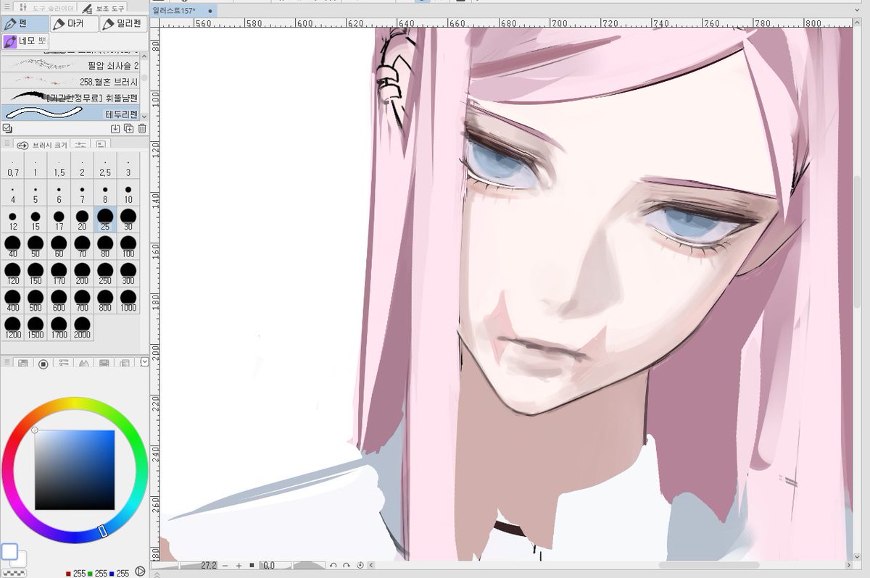Click the reset display square button
The image size is (870, 578).
click(x=252, y=565)
